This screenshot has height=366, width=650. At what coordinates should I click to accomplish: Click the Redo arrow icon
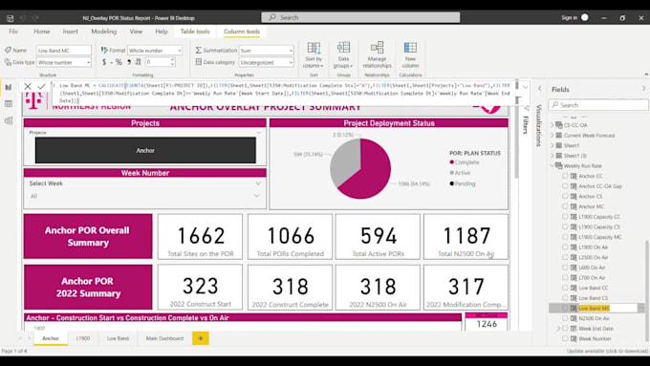(x=35, y=18)
